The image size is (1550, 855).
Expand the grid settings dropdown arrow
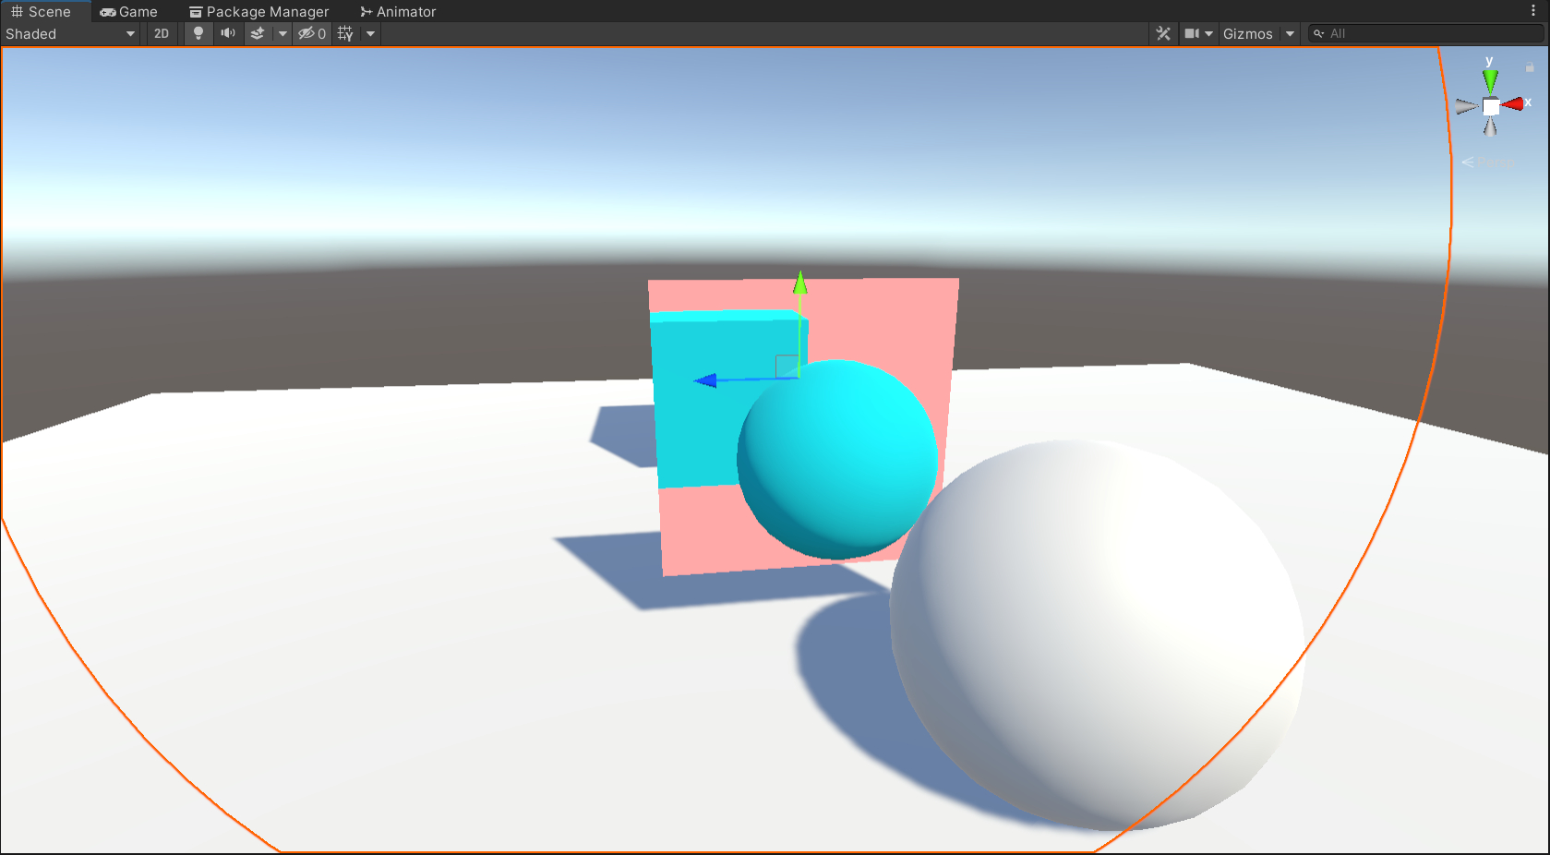click(x=370, y=33)
